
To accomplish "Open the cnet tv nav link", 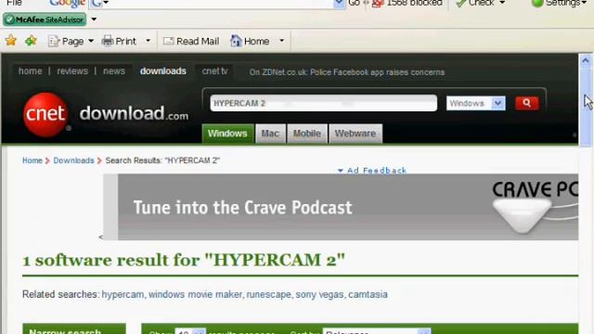I will click(x=214, y=71).
